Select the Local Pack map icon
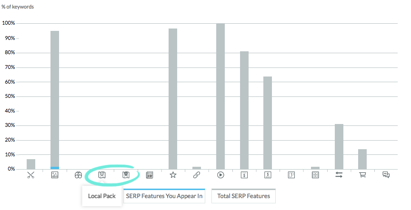The image size is (411, 210). [x=102, y=175]
